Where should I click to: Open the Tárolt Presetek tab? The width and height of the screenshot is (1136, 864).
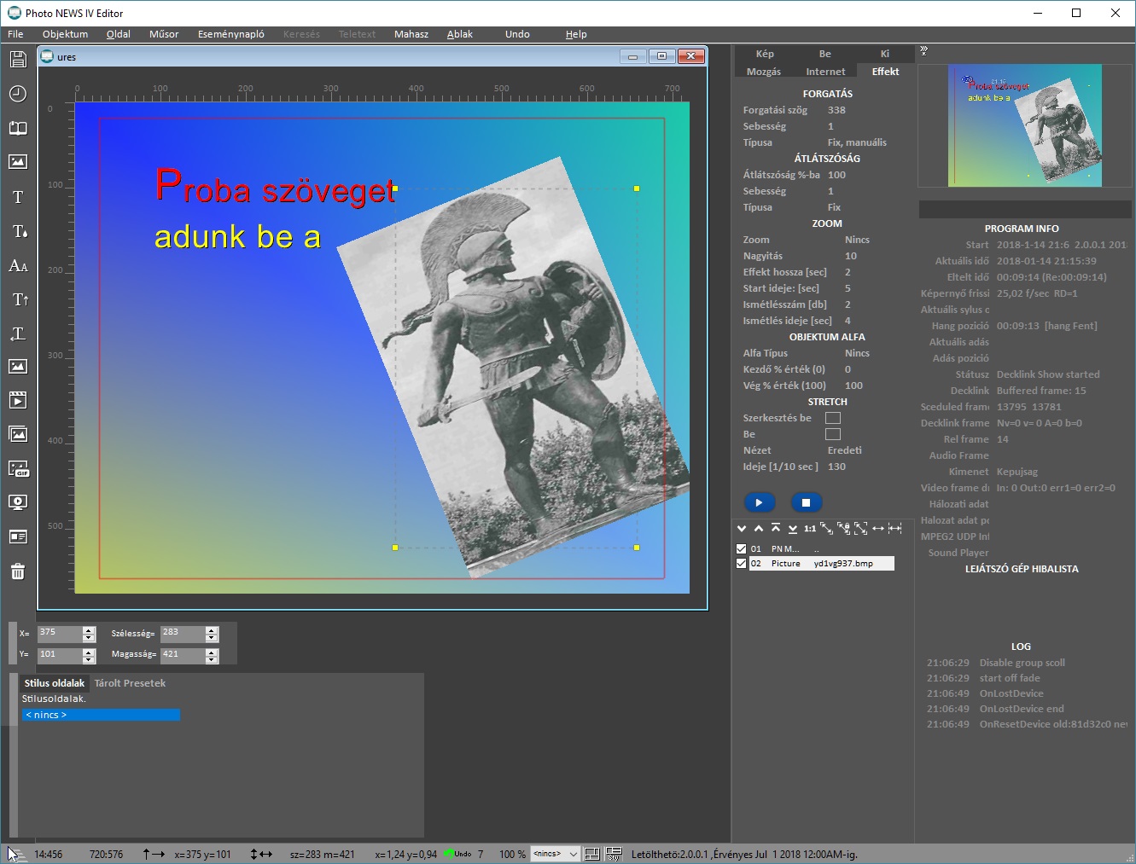click(130, 683)
